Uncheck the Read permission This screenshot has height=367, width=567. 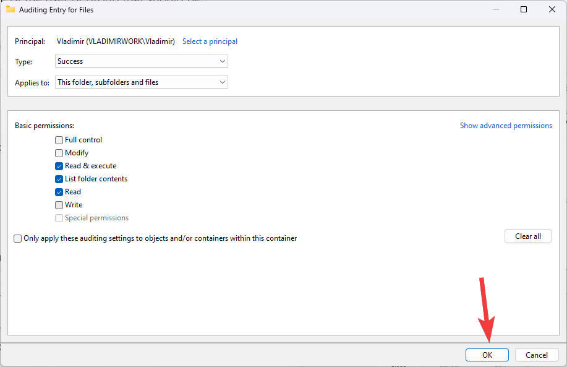(59, 192)
